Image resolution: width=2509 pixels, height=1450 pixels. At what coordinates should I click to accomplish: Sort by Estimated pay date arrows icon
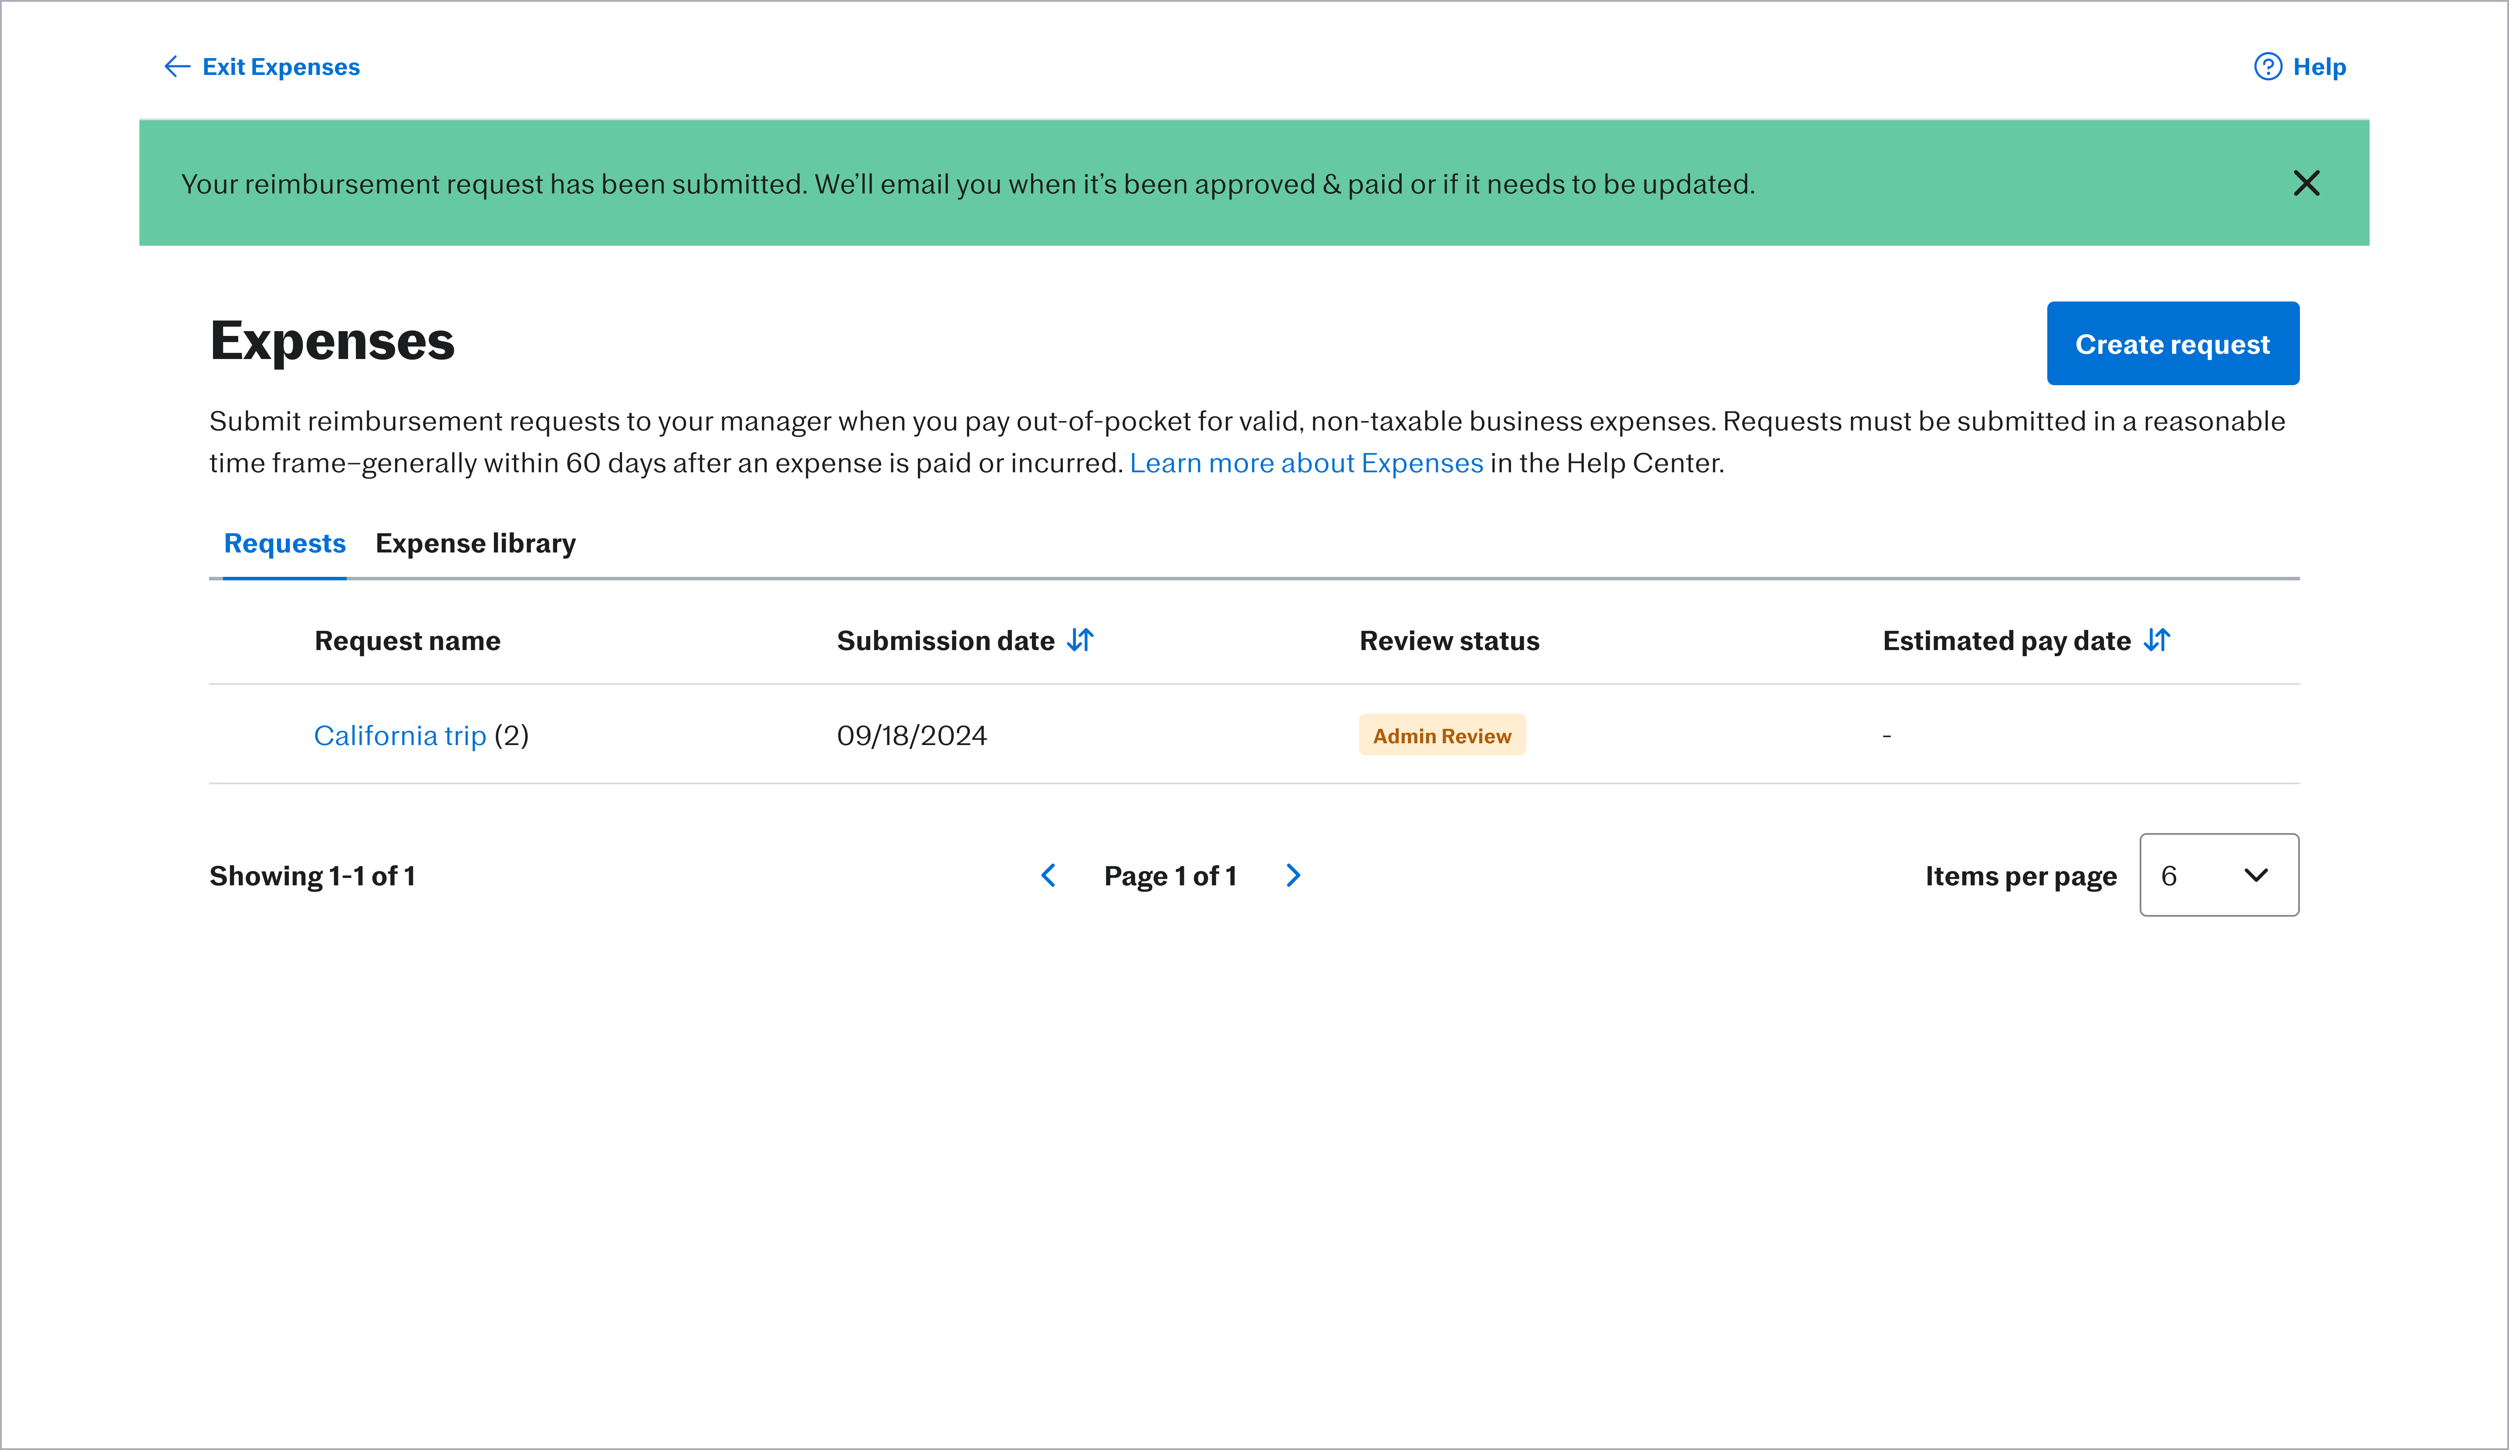coord(2157,640)
